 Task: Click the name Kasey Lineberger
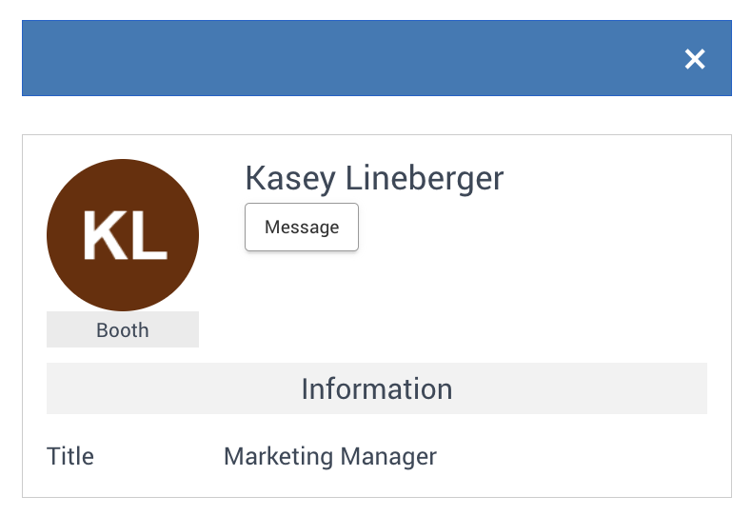(374, 178)
